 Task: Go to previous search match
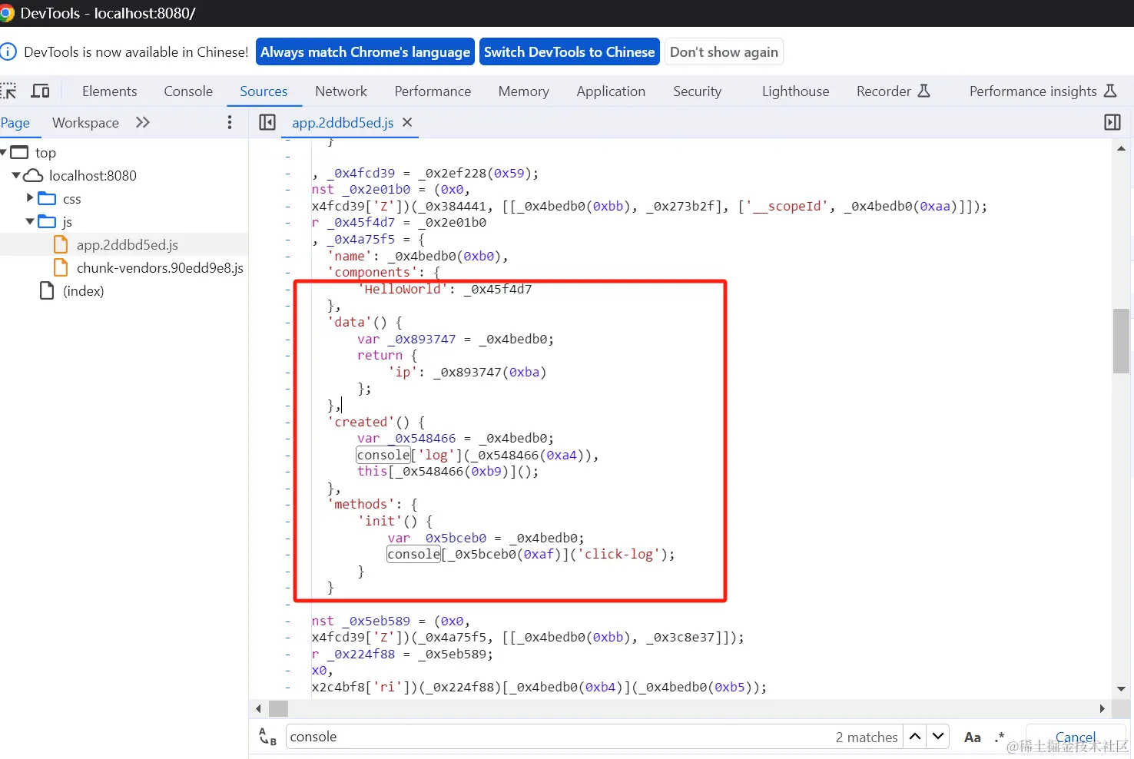pyautogui.click(x=915, y=737)
